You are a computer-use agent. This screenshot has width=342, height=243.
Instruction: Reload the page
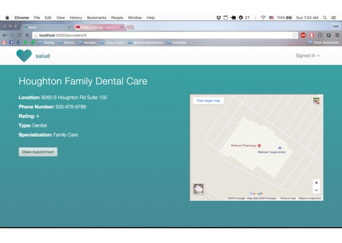pyautogui.click(x=19, y=35)
